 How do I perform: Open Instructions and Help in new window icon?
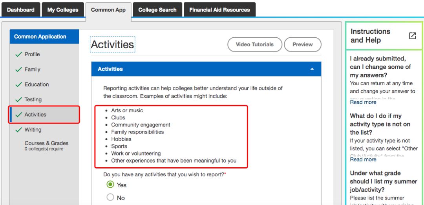[412, 36]
